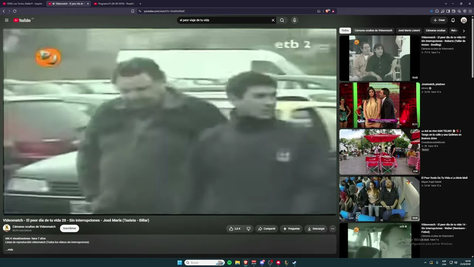Switch to the Programa 01 (30-09-2016) tab
This screenshot has width=474, height=267.
point(114,4)
